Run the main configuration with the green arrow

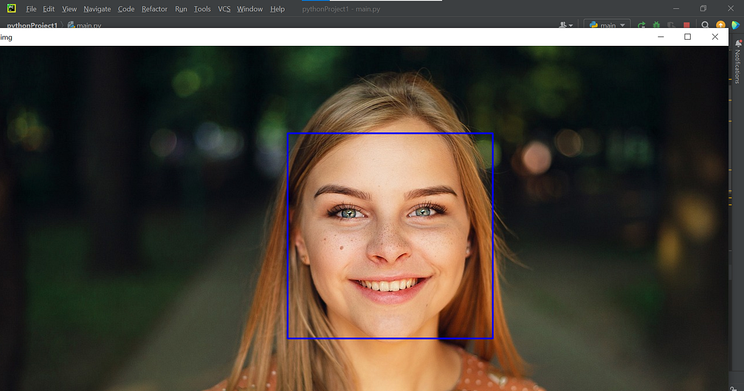(x=642, y=24)
